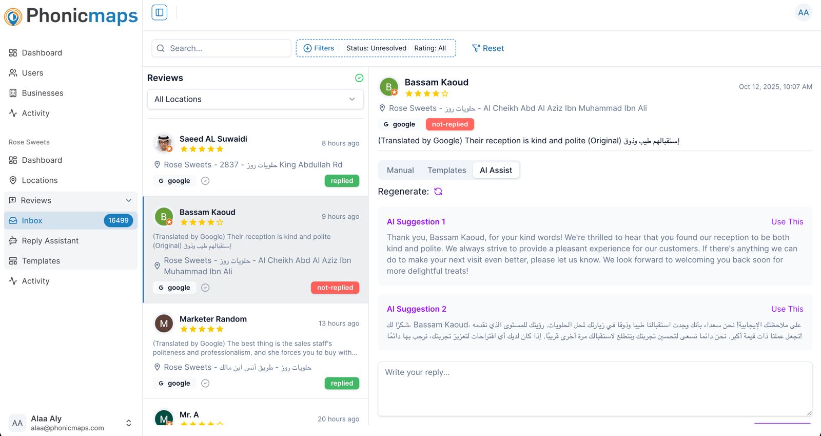Toggle resolved check on Marketer Random review

click(x=205, y=383)
